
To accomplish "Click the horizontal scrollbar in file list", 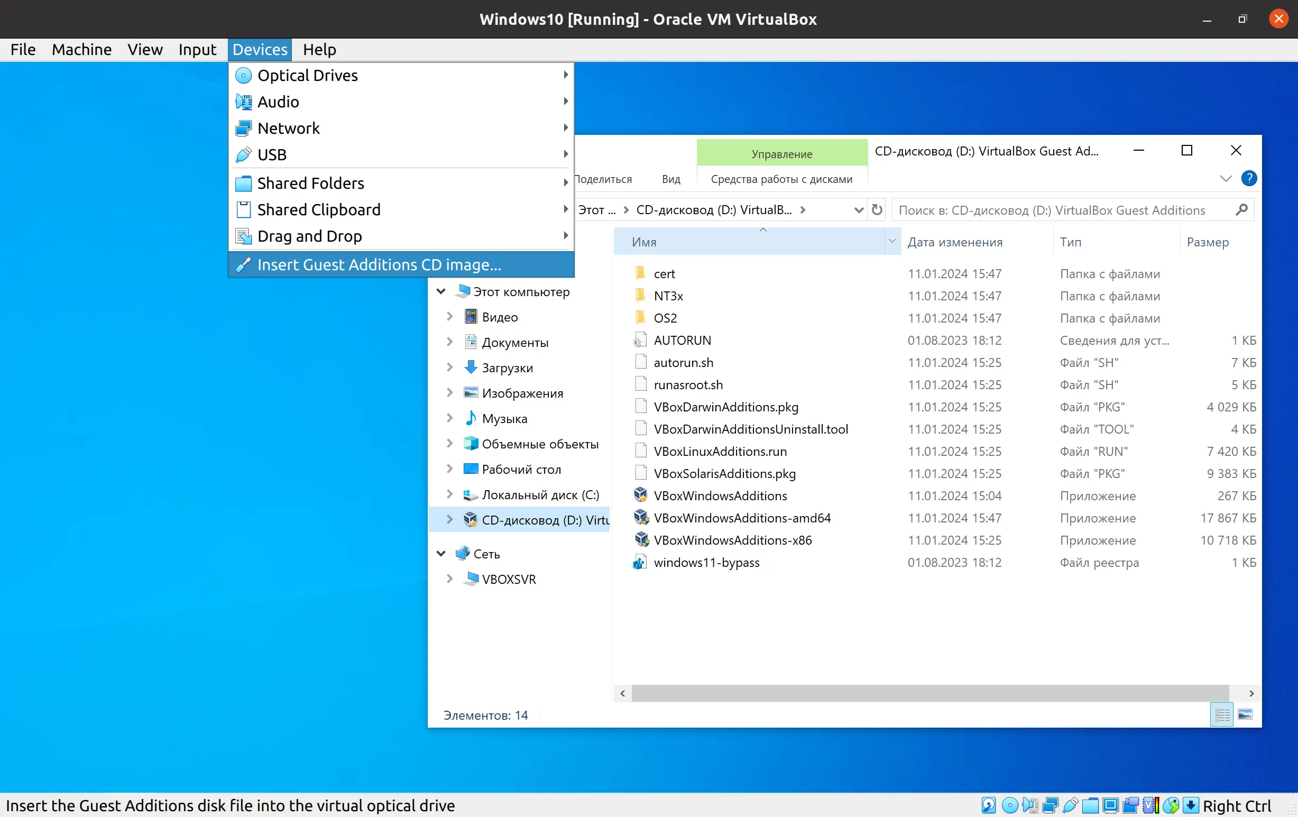I will (x=930, y=693).
